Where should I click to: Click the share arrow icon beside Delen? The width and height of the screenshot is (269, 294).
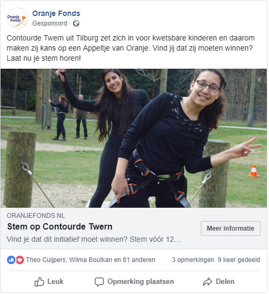[x=207, y=282]
